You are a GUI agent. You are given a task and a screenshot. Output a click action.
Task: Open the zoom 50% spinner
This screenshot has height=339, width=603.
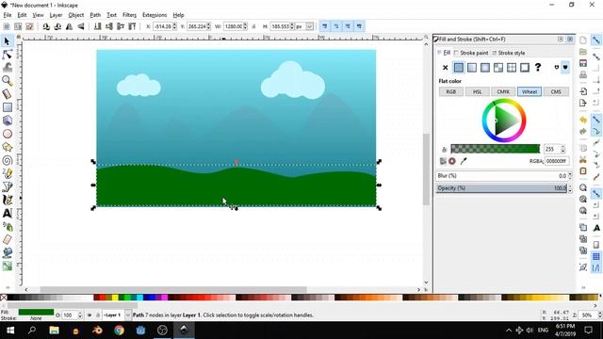tap(600, 315)
